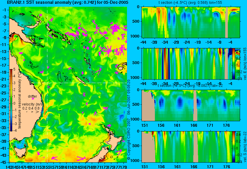
Task: Click the '0.4' label on the vel. S color bar
Action: tap(238, 135)
